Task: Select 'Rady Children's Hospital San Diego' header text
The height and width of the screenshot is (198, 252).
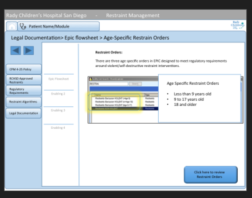Action: tap(46, 15)
